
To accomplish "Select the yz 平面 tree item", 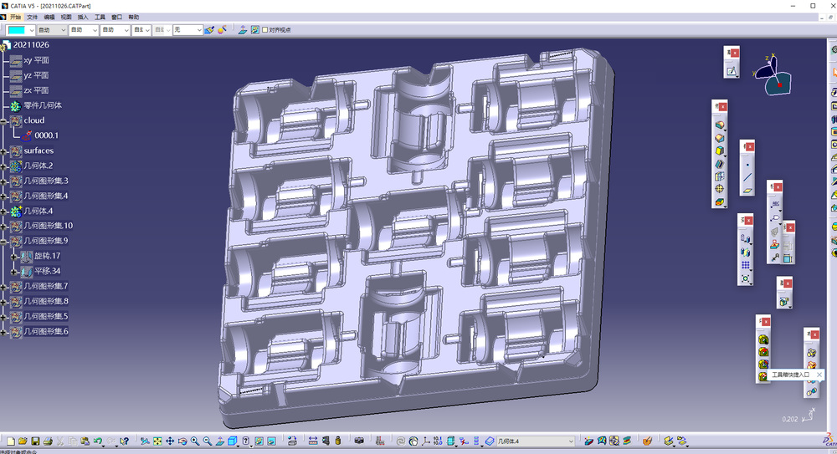I will coord(36,75).
